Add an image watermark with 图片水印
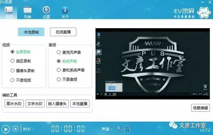This screenshot has height=135, width=213. point(14,103)
